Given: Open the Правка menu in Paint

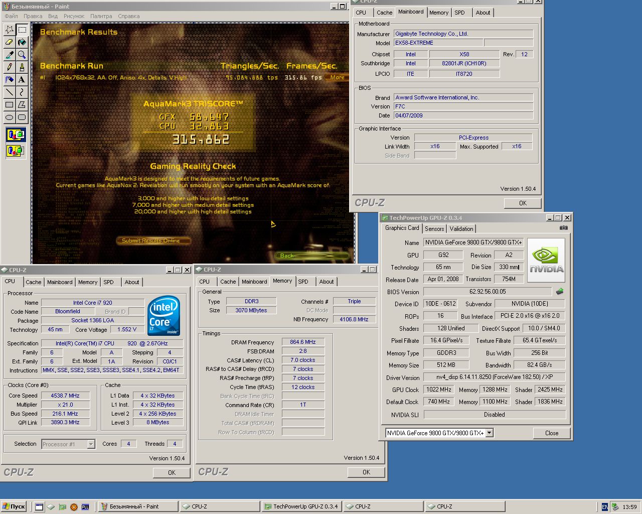Looking at the screenshot, I should point(33,16).
